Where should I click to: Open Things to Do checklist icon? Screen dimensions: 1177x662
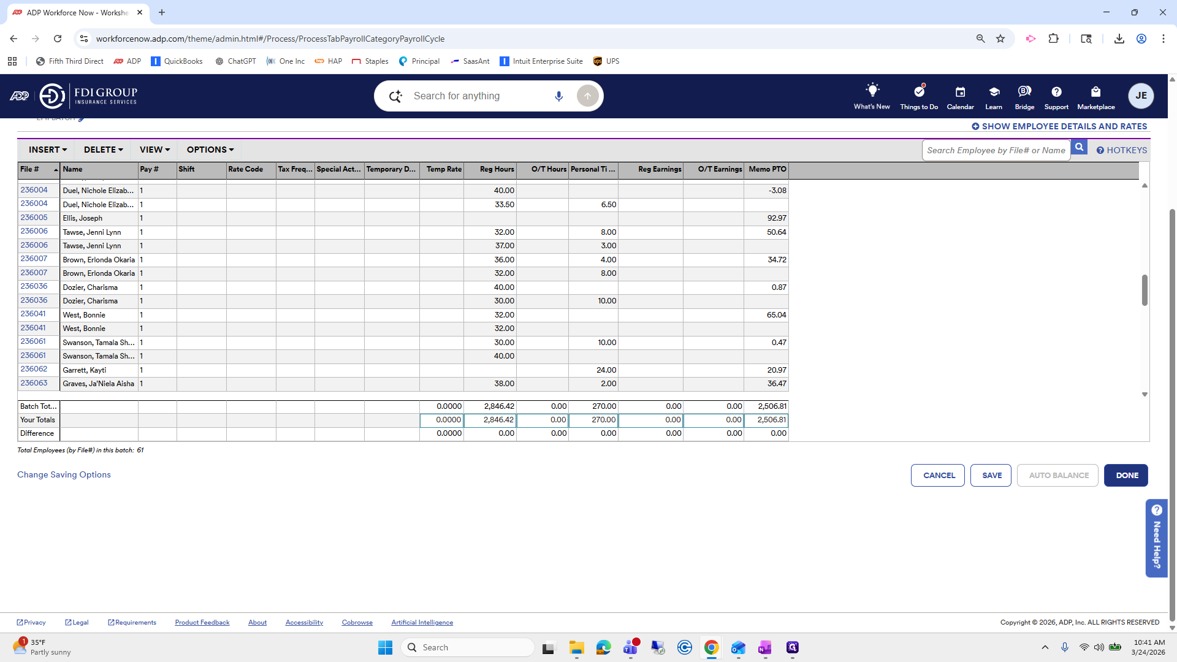(919, 91)
